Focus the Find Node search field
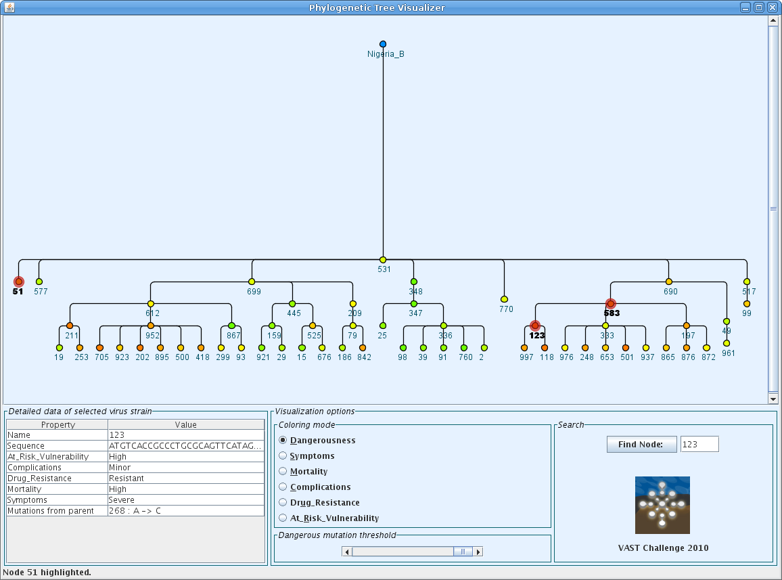Screen dimensions: 782x580 point(699,444)
